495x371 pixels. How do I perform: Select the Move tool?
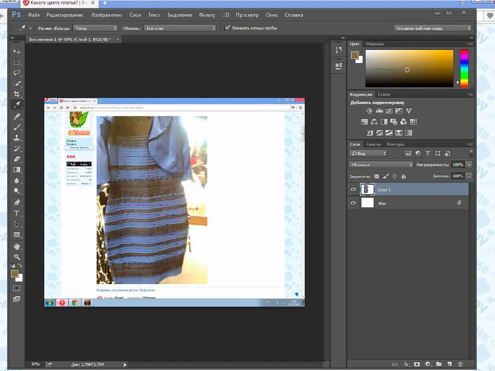17,52
